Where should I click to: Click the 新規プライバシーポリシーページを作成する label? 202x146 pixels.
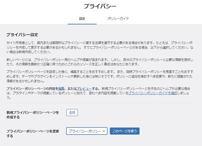[x=33, y=115]
